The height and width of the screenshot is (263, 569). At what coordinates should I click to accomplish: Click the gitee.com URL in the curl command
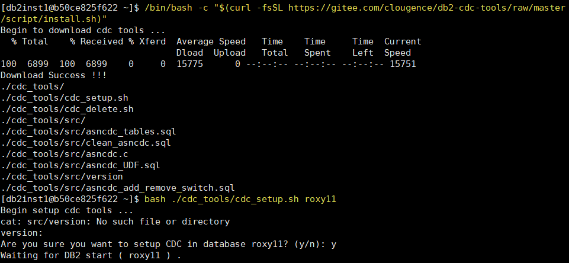[x=409, y=8]
